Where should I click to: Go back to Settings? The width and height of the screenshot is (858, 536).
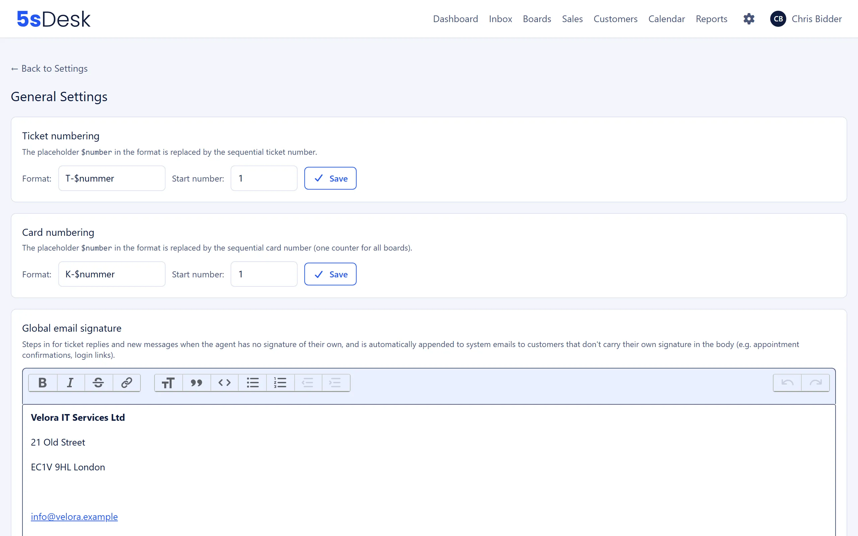pyautogui.click(x=49, y=68)
